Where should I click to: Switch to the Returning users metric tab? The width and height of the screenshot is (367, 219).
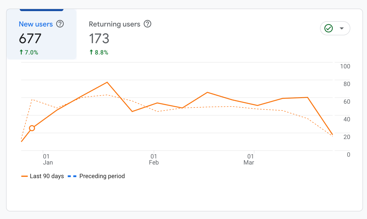[114, 24]
